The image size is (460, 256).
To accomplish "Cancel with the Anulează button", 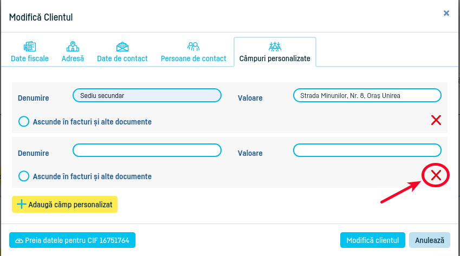I will click(430, 240).
